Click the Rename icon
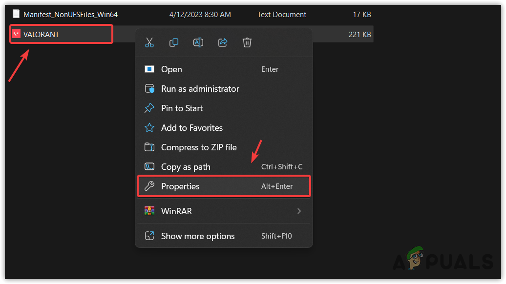 tap(198, 42)
